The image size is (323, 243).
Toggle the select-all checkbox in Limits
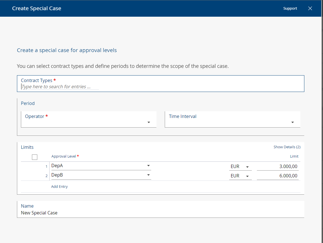[x=35, y=157]
